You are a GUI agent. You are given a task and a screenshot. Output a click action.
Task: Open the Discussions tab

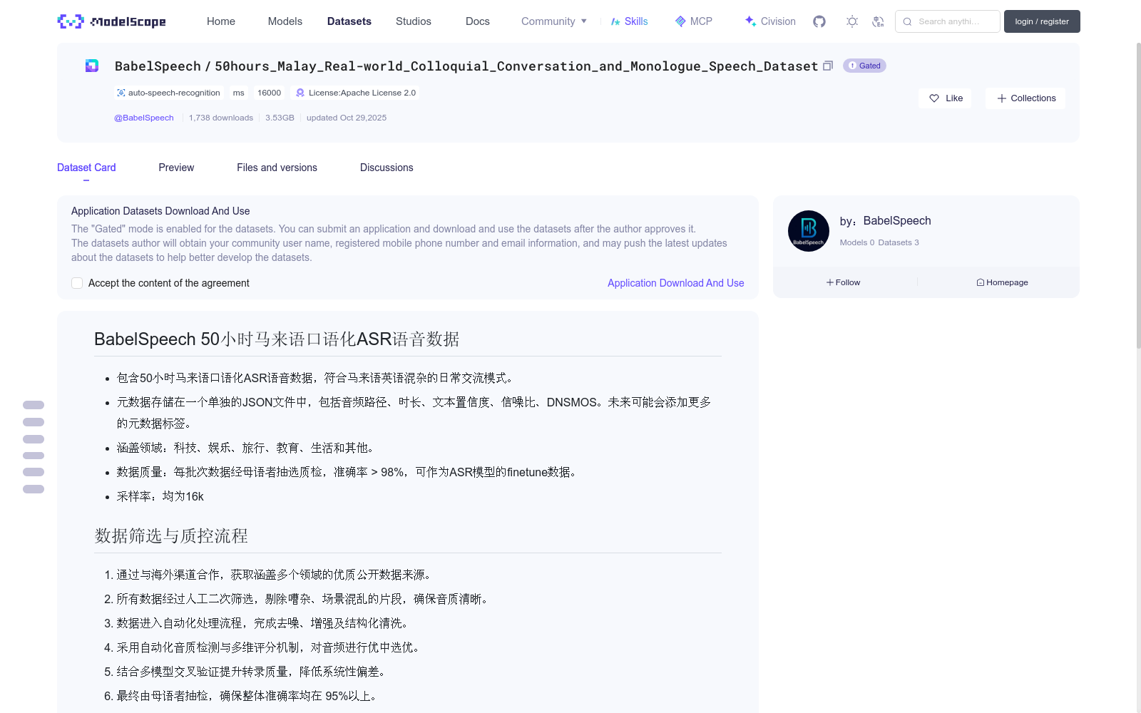click(x=387, y=168)
